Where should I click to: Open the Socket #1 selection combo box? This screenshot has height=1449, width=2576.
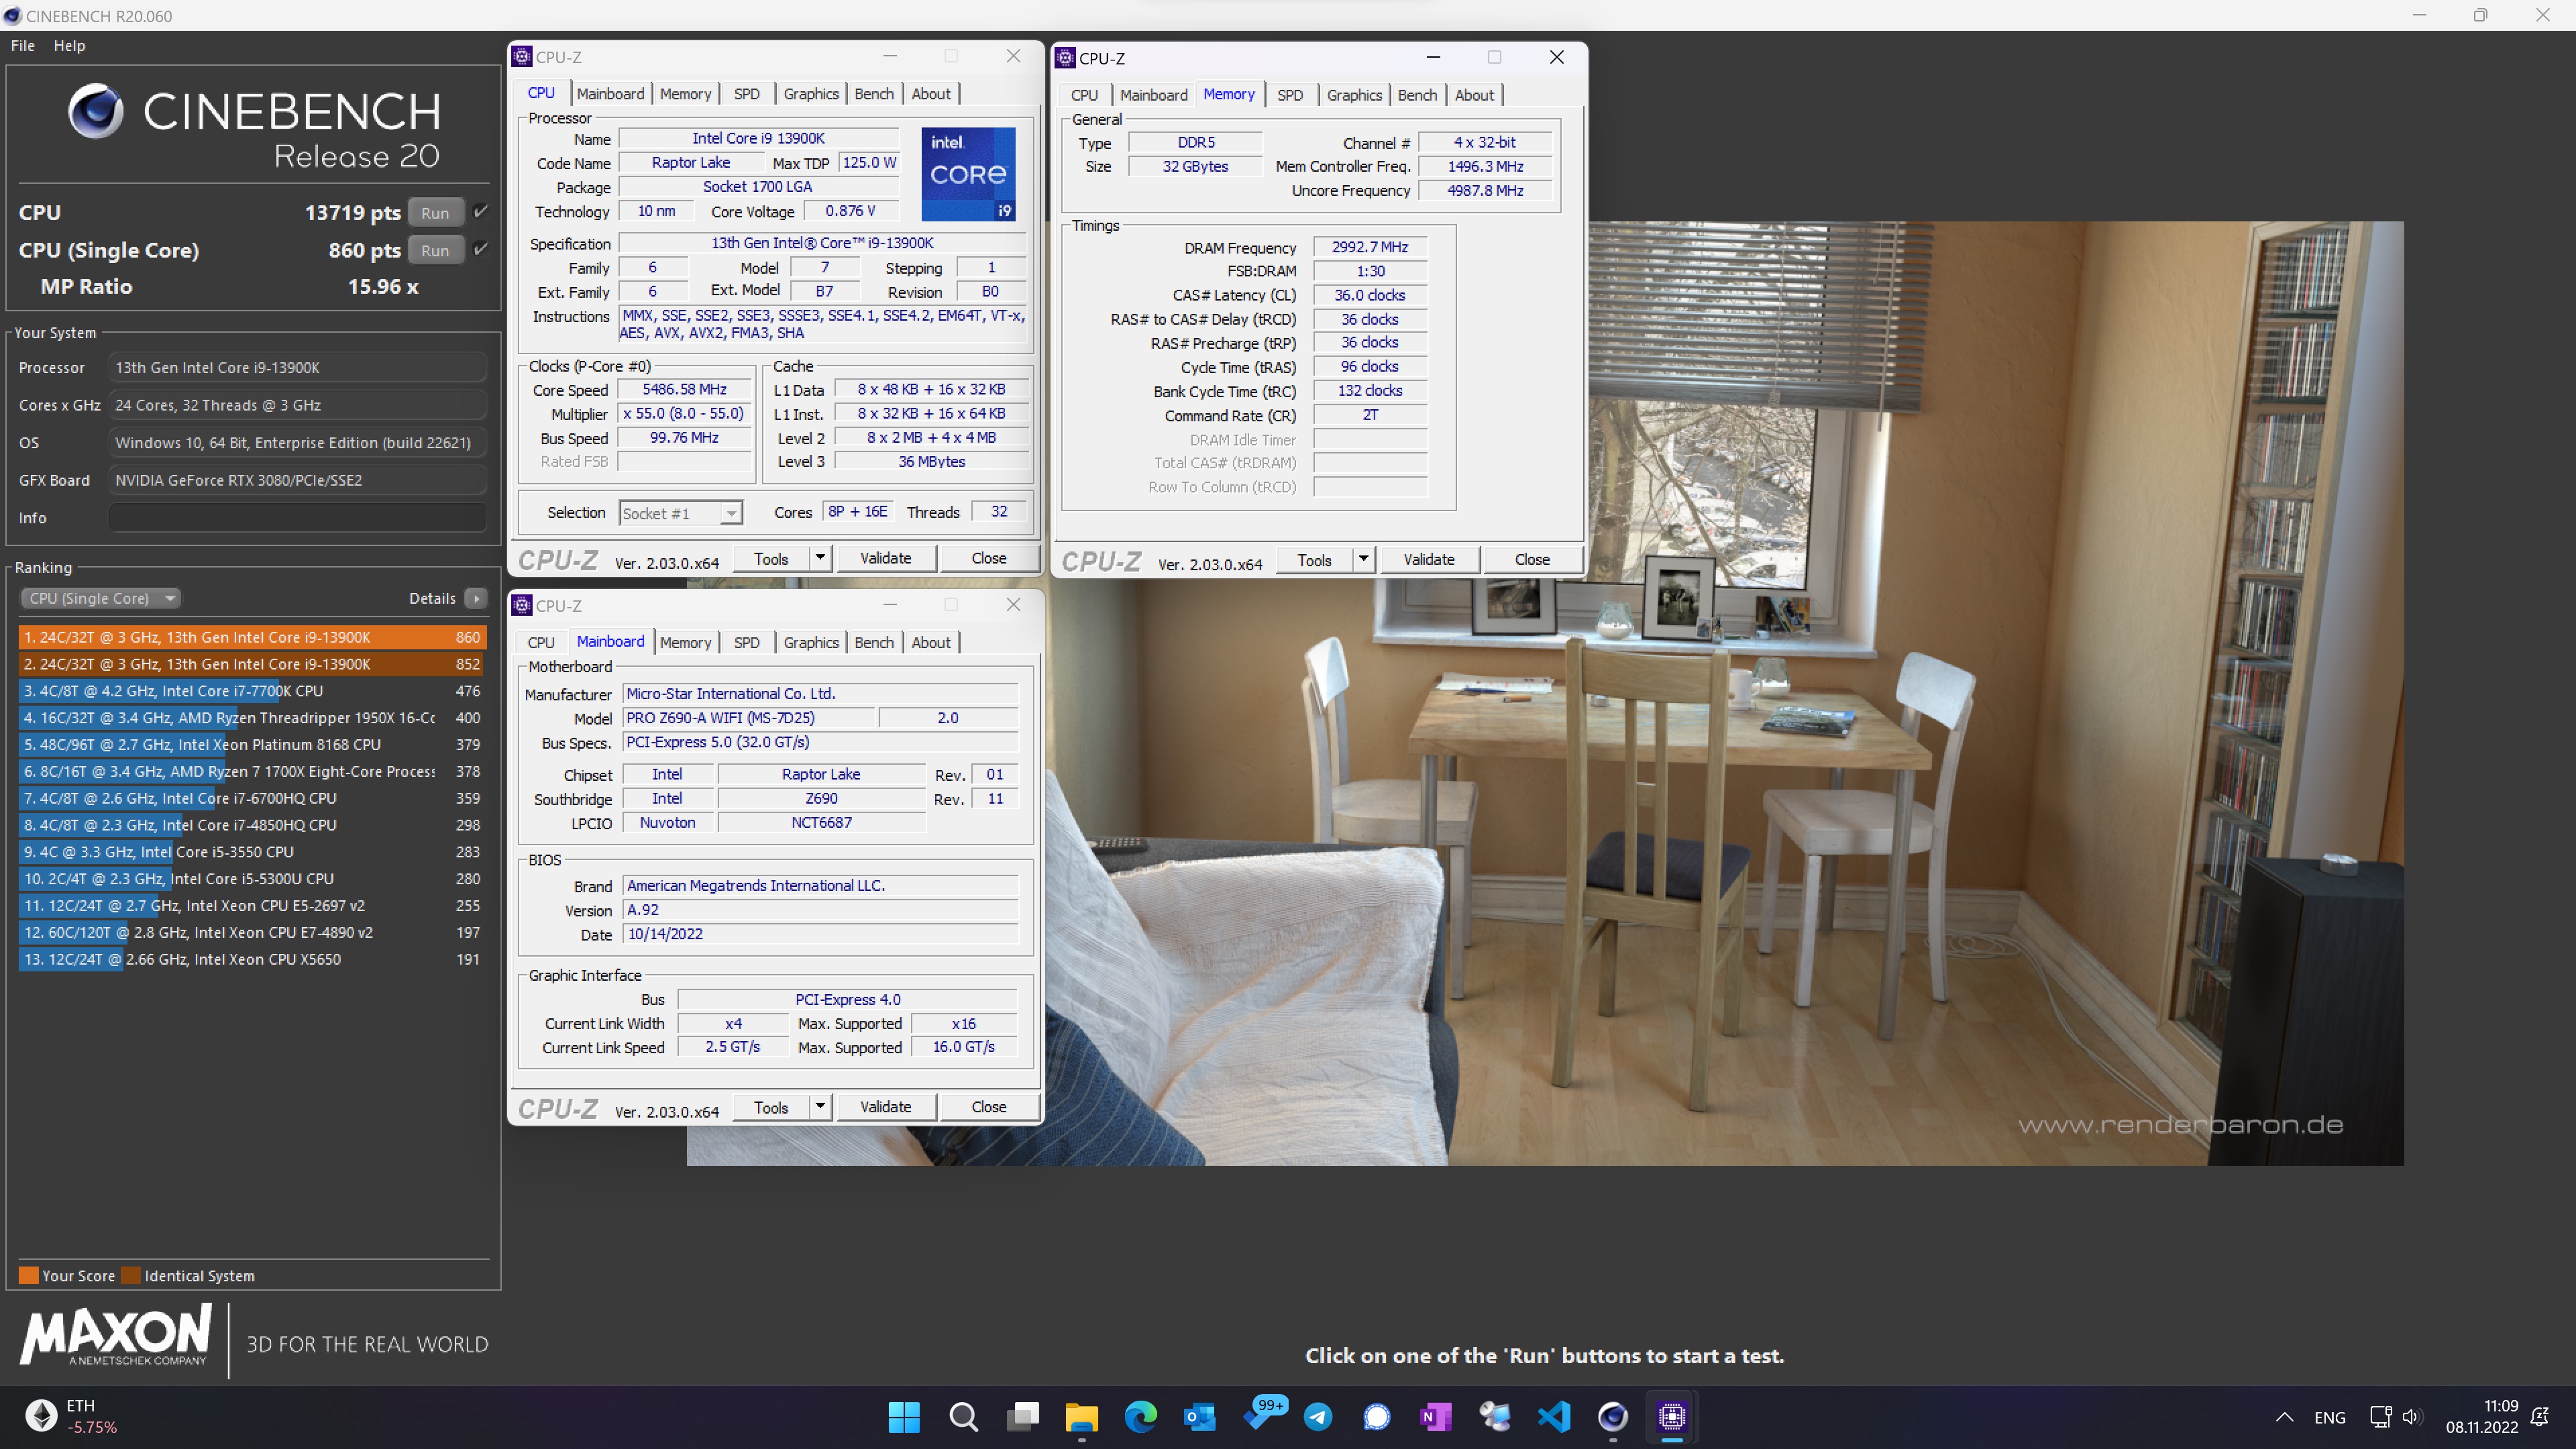(680, 513)
